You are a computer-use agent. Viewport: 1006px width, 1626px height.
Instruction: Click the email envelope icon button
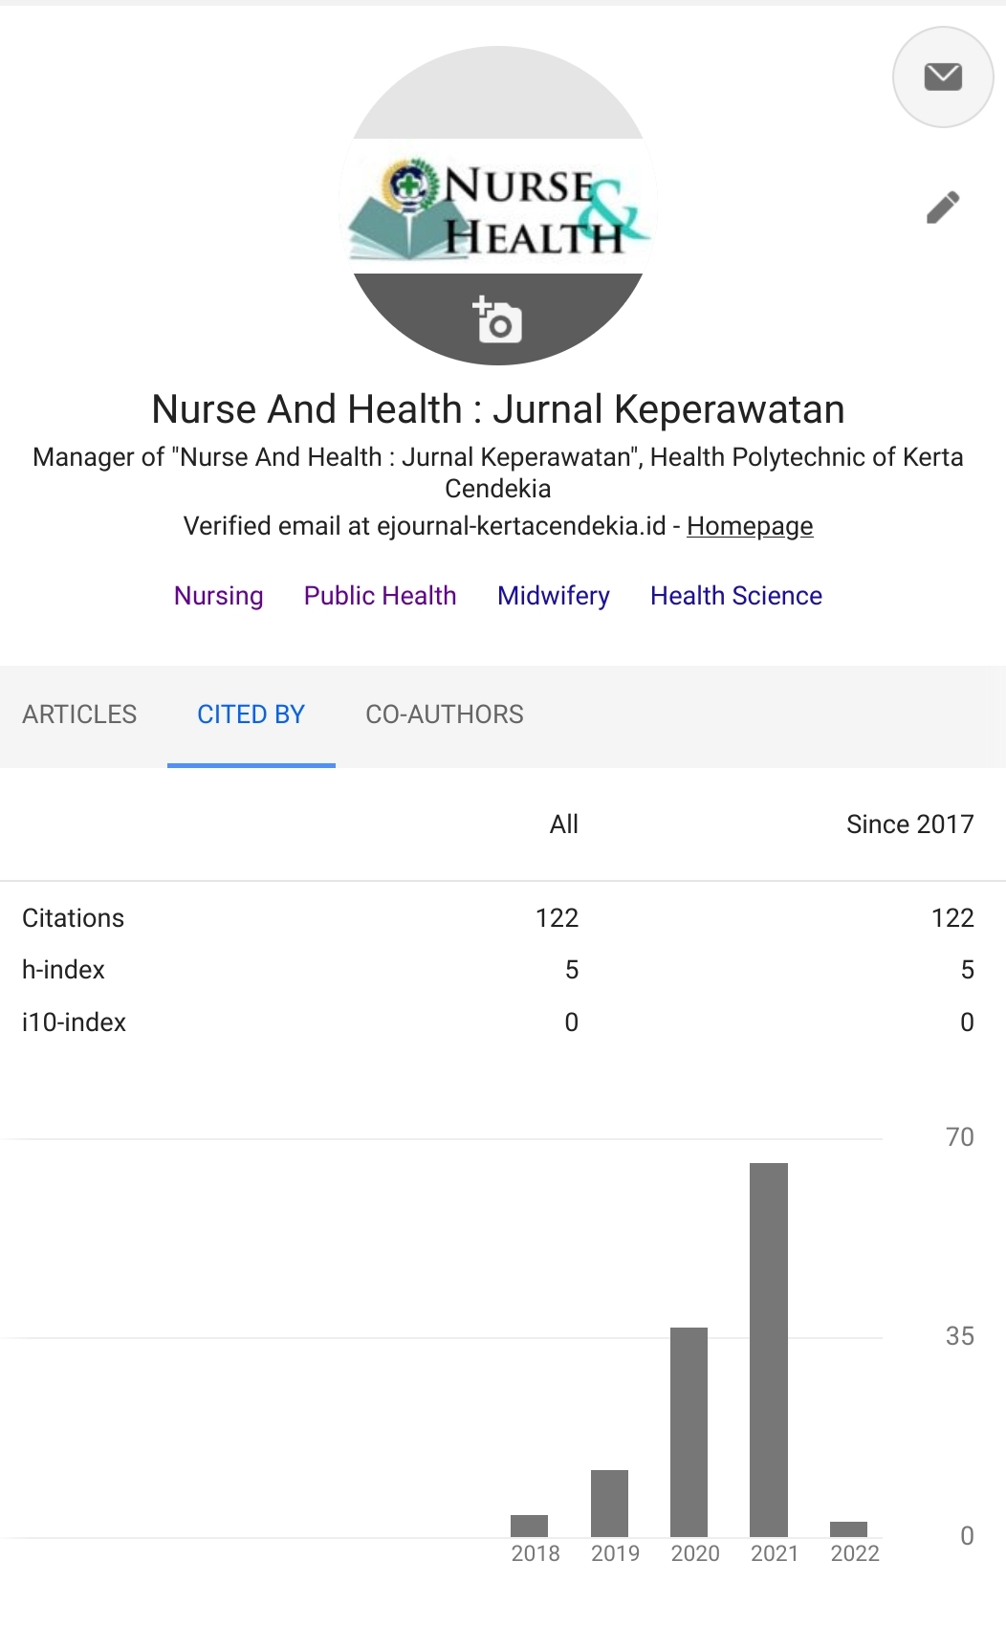(x=942, y=77)
